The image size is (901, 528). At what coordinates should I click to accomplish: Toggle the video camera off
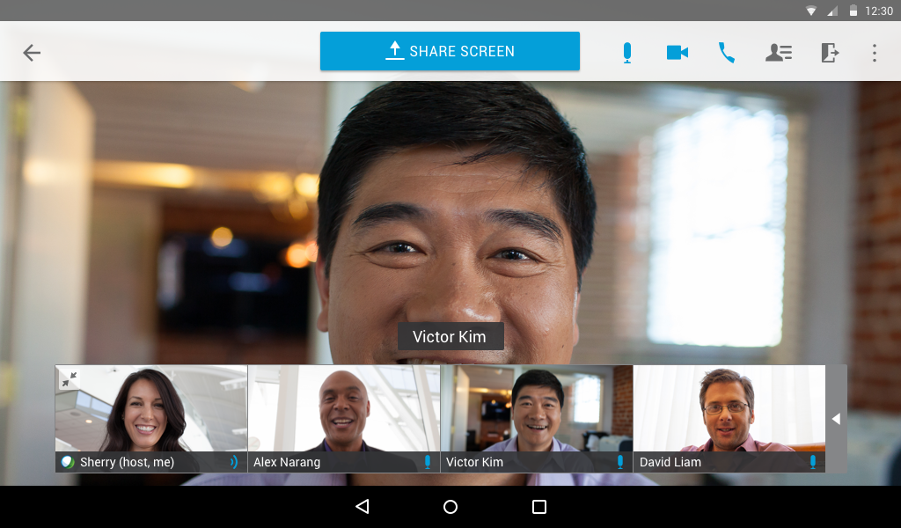pos(677,53)
